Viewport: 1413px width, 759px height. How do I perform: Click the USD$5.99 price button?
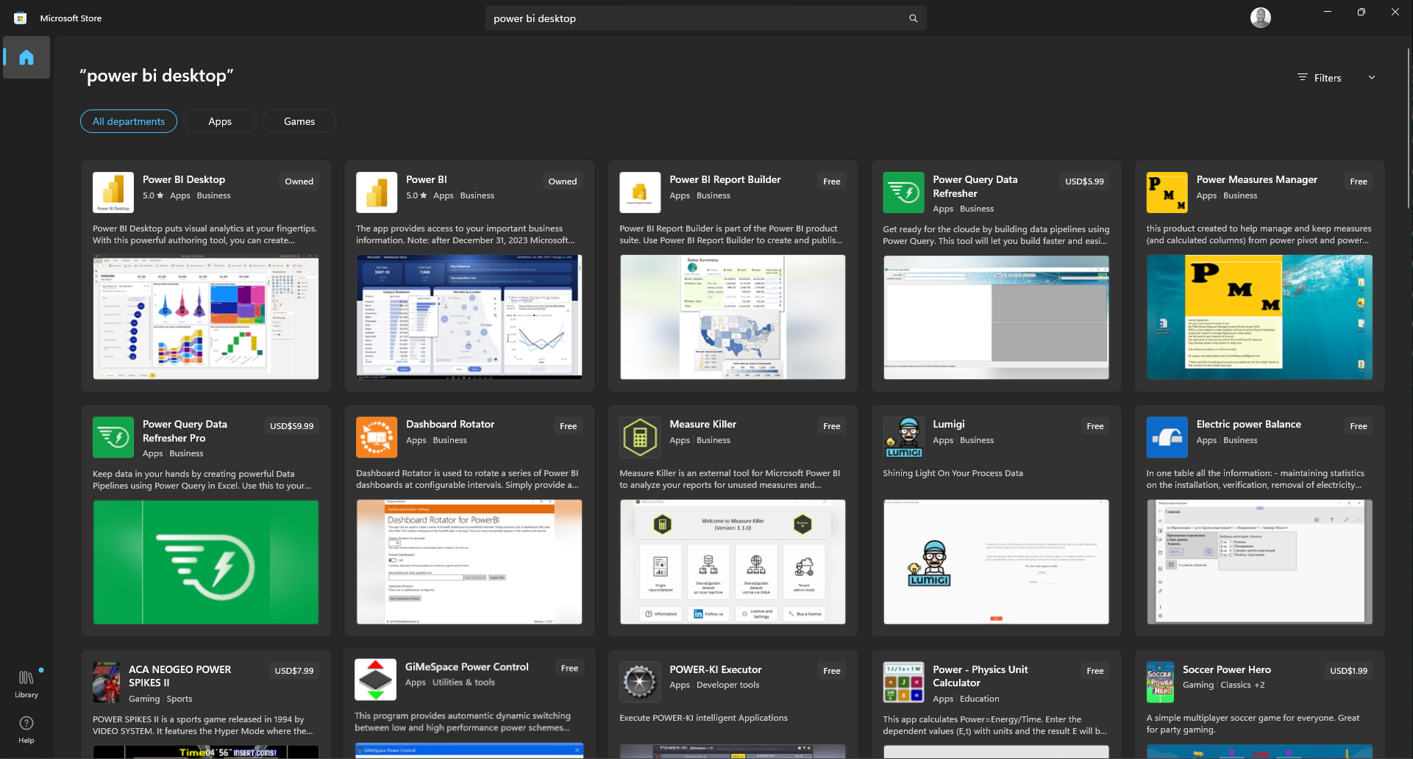point(1084,181)
